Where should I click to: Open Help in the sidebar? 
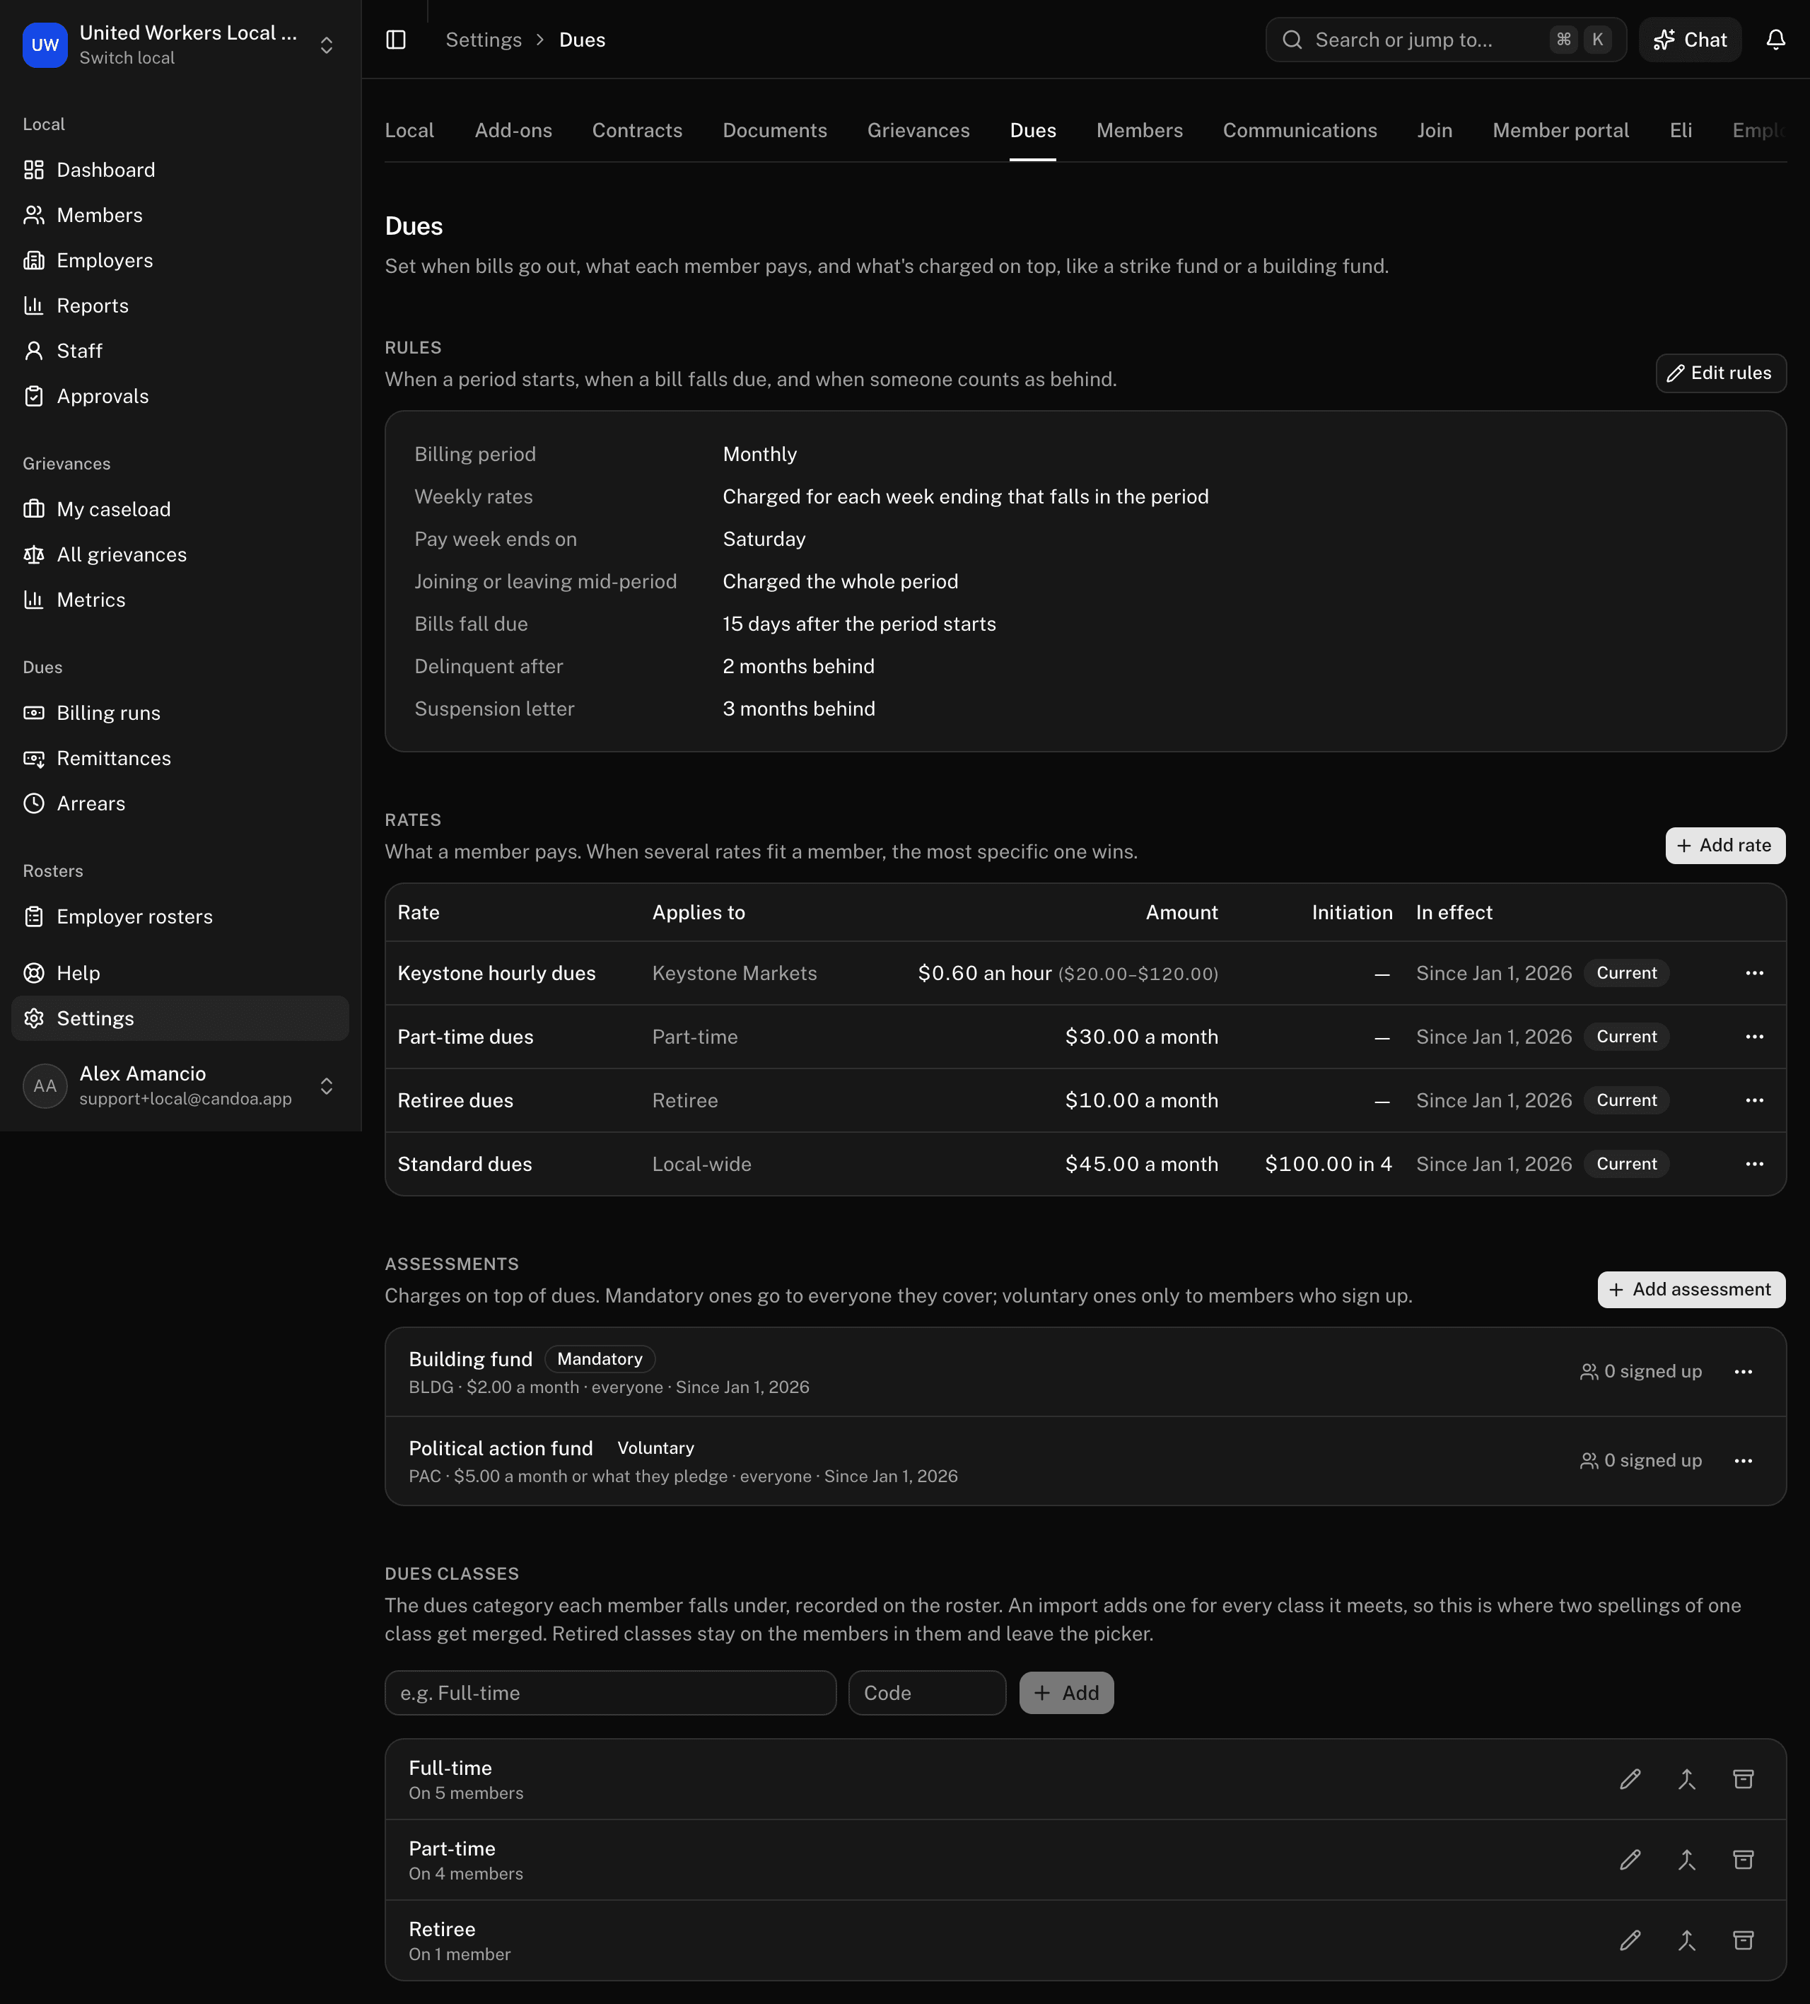click(x=180, y=973)
